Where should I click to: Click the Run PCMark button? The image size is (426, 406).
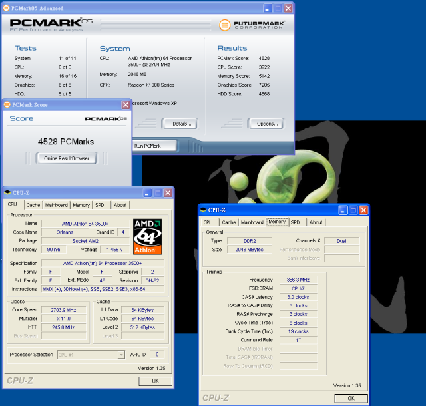pyautogui.click(x=154, y=146)
